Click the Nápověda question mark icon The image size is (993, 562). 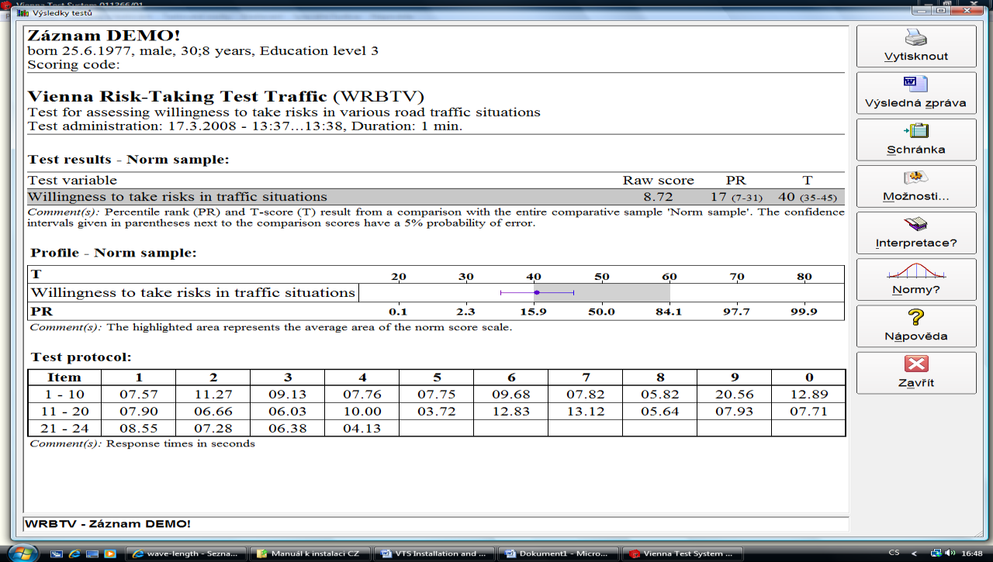pyautogui.click(x=916, y=318)
